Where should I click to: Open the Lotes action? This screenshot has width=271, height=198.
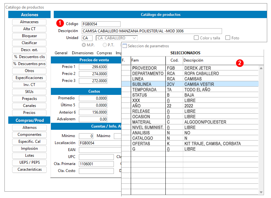29,155
